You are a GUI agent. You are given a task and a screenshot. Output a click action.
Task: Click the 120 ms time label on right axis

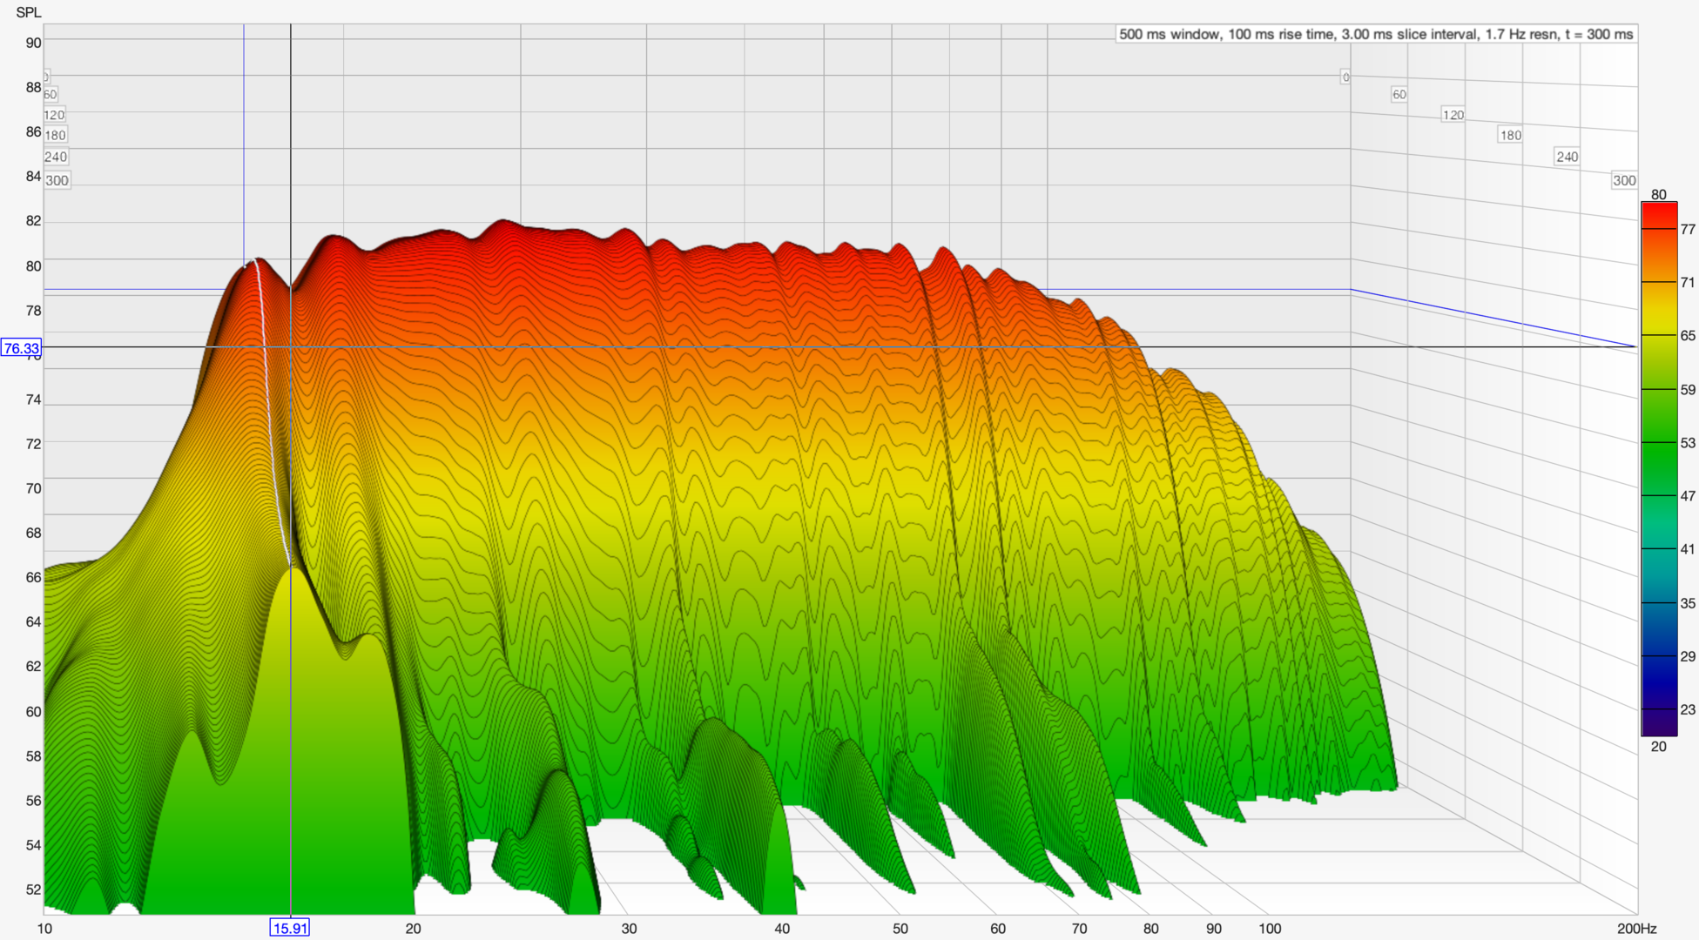click(1453, 114)
